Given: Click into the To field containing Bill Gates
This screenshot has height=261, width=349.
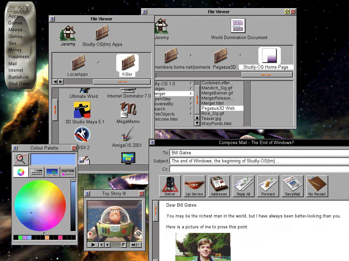Looking at the screenshot, I should pos(259,153).
